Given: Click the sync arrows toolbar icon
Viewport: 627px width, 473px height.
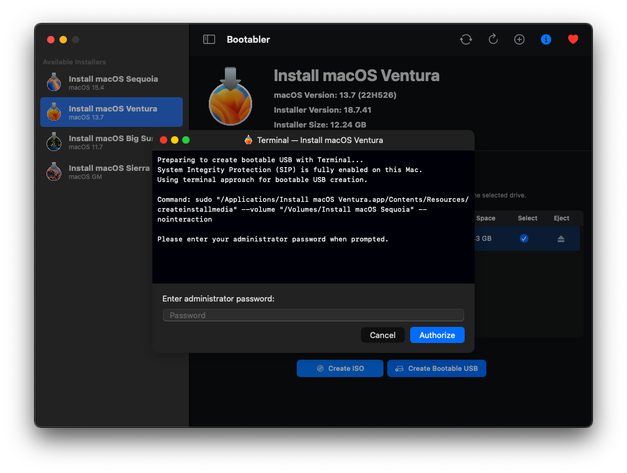Looking at the screenshot, I should [x=466, y=39].
